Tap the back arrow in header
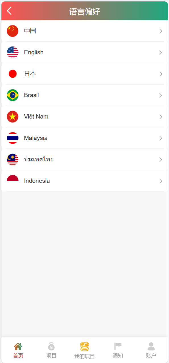Screen dimensions: 169x363 [x=9, y=11]
